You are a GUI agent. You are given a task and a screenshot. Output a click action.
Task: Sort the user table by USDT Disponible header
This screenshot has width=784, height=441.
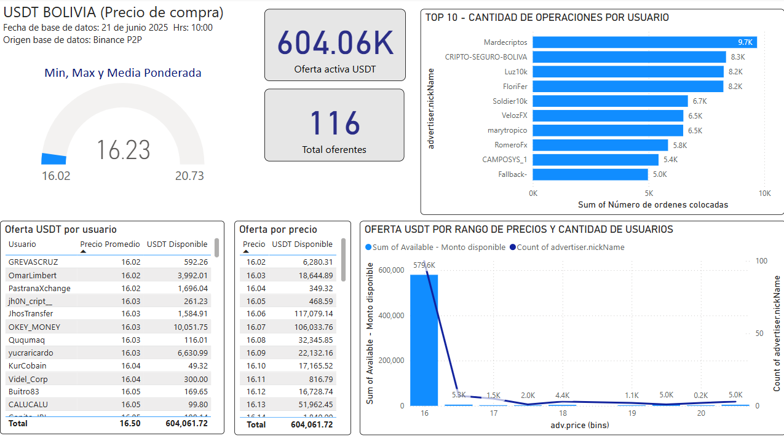(x=178, y=244)
